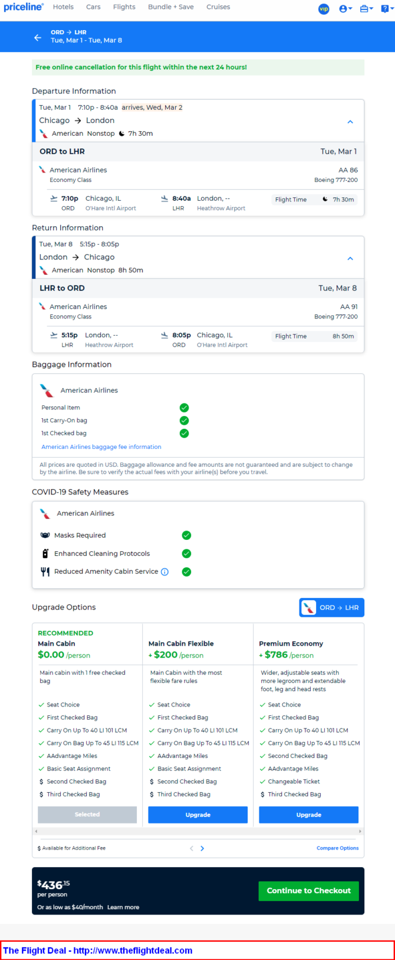This screenshot has height=960, width=395.
Task: Click the flight number AA 86
Action: [x=348, y=170]
